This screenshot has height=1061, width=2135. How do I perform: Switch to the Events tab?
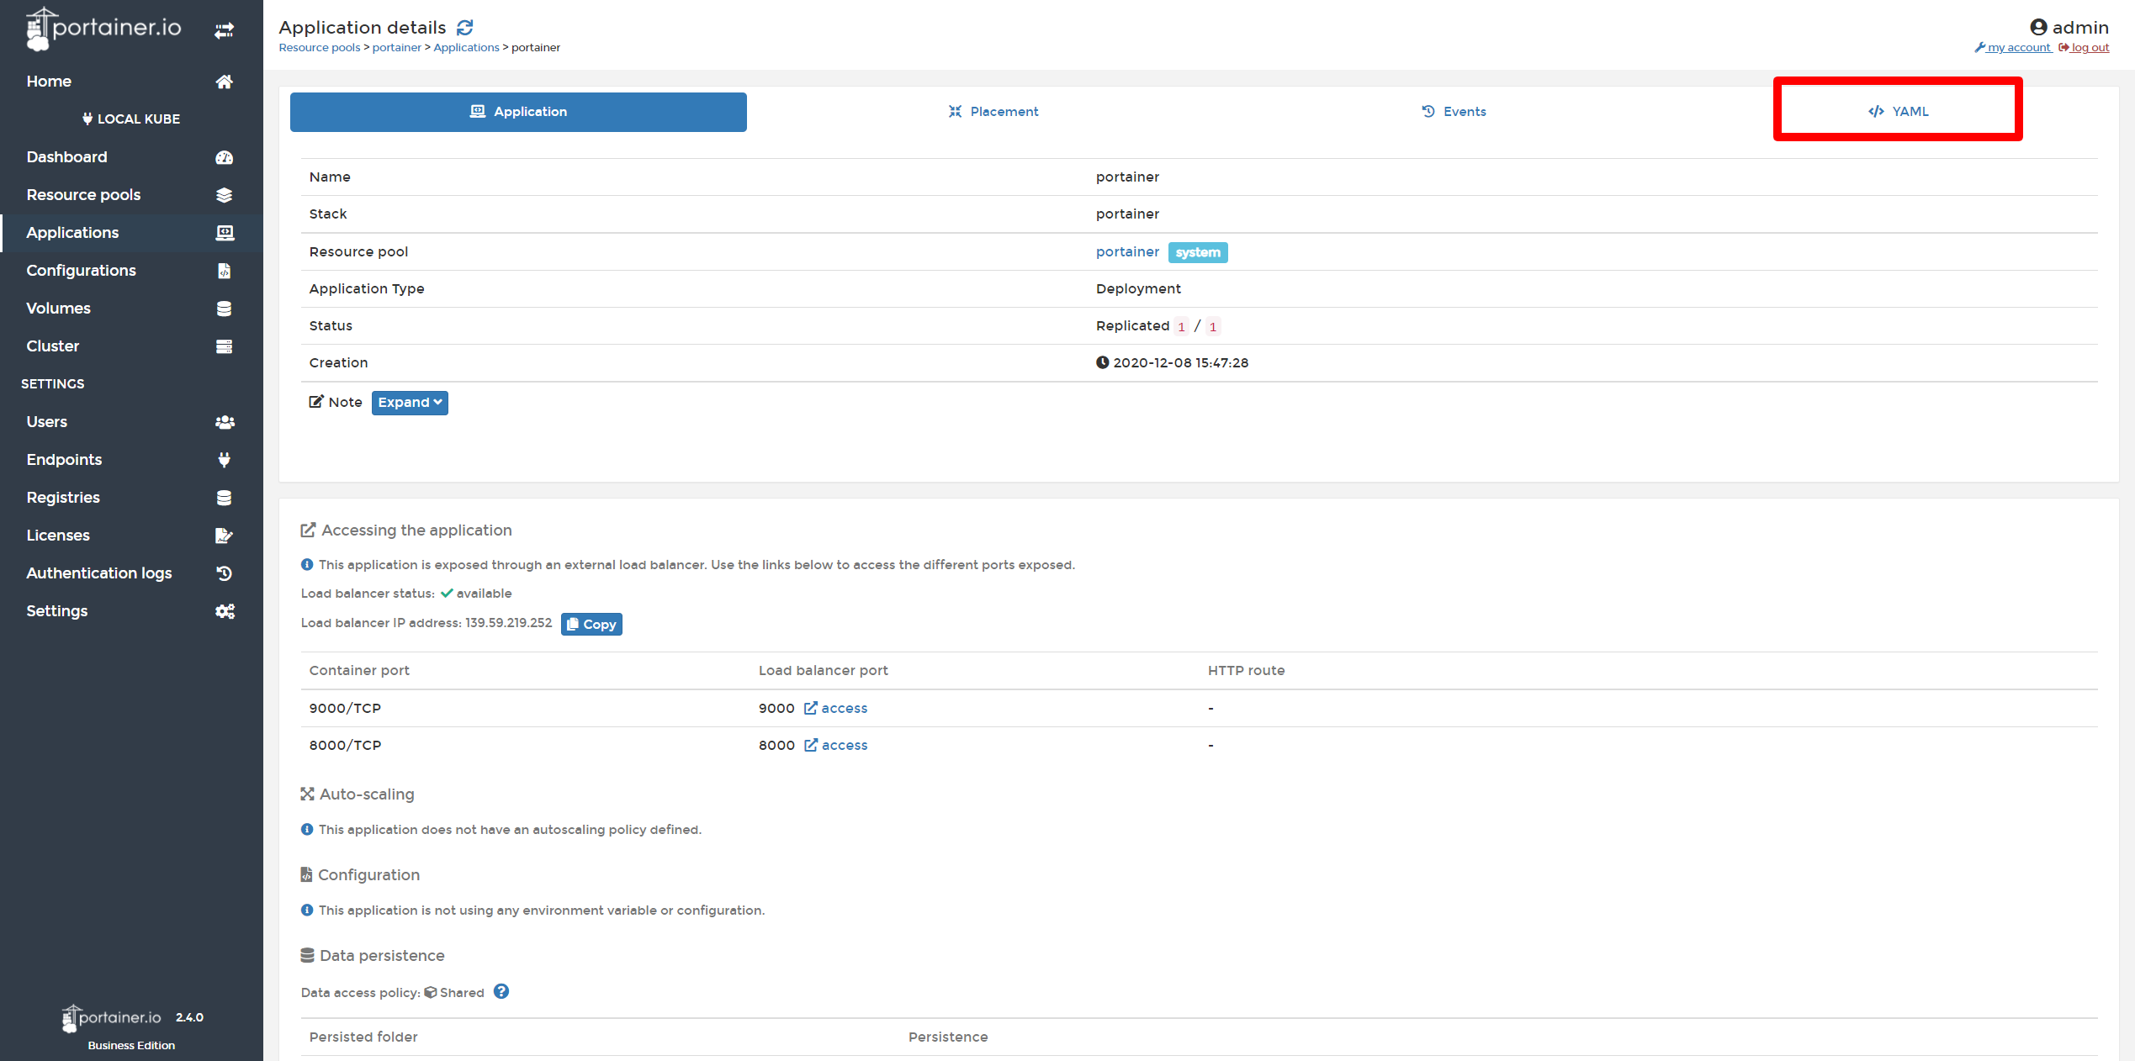click(x=1453, y=112)
